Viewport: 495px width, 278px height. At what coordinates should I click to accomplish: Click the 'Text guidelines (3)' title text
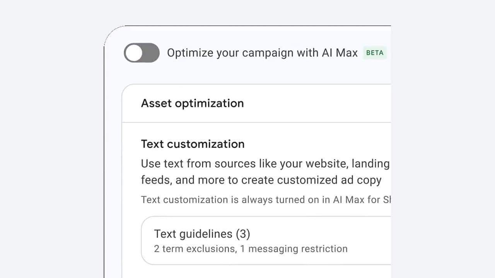[x=202, y=234]
